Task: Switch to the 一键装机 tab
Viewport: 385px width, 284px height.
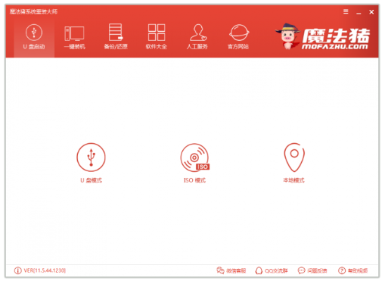Action: click(x=75, y=37)
